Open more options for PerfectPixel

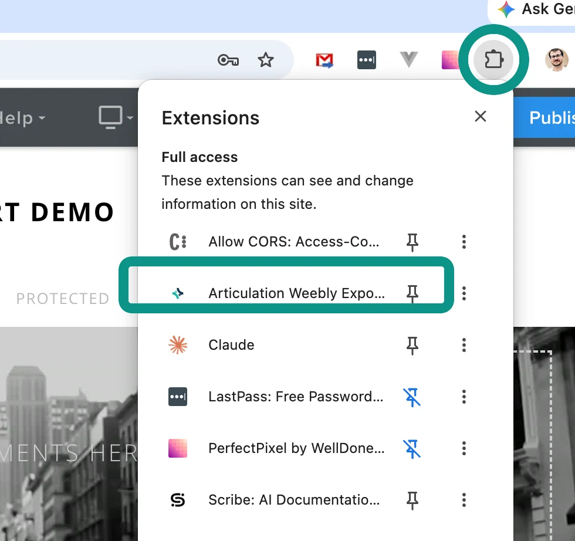pyautogui.click(x=464, y=448)
